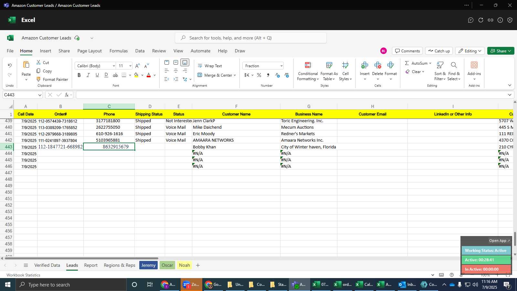Select cell with Bobby Khan
Screen dimensions: 517x291
coord(236,147)
